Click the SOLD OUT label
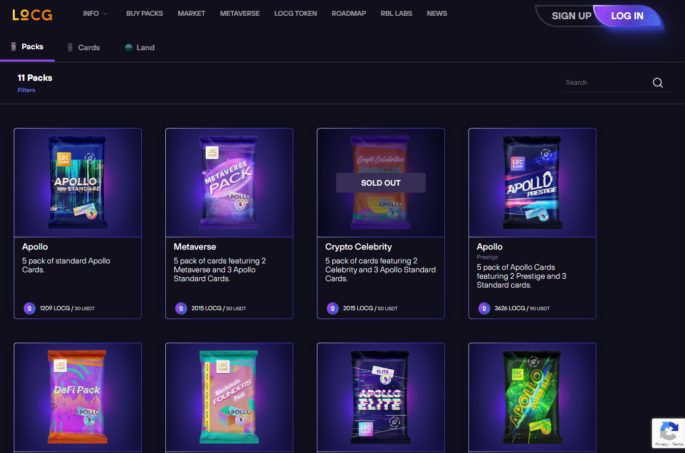The image size is (685, 453). (381, 183)
